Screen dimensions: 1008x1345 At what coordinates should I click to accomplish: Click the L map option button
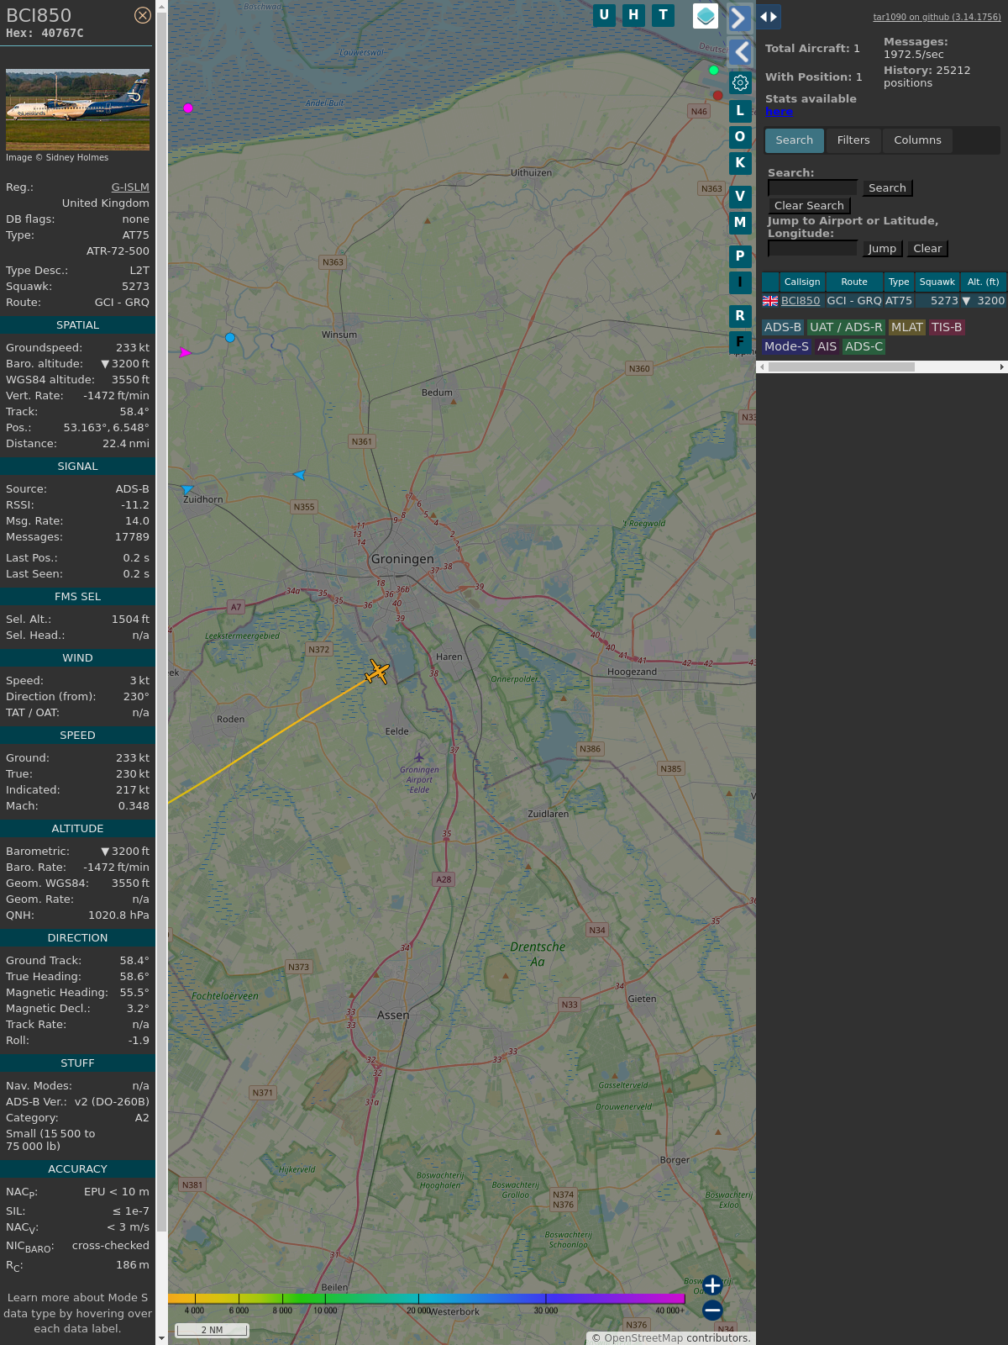pos(740,110)
